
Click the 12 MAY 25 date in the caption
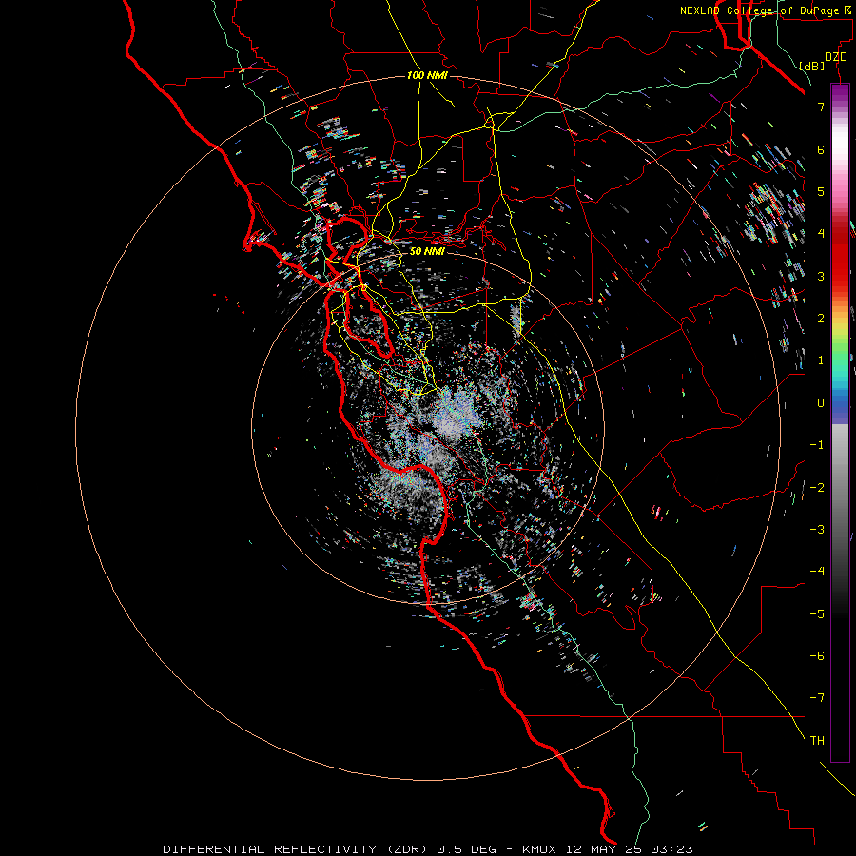[x=603, y=849]
